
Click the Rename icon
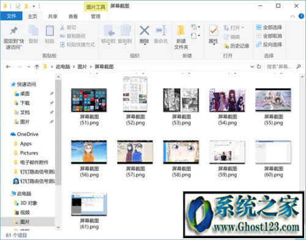coord(161,31)
